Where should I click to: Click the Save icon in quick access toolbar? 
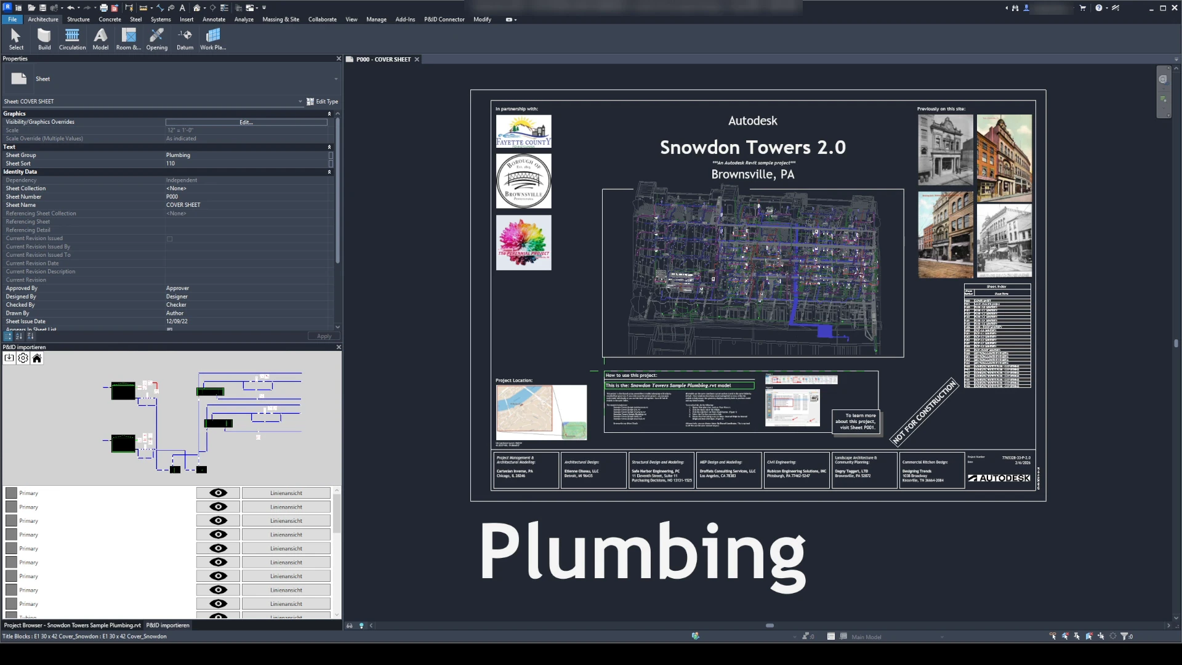tap(42, 8)
